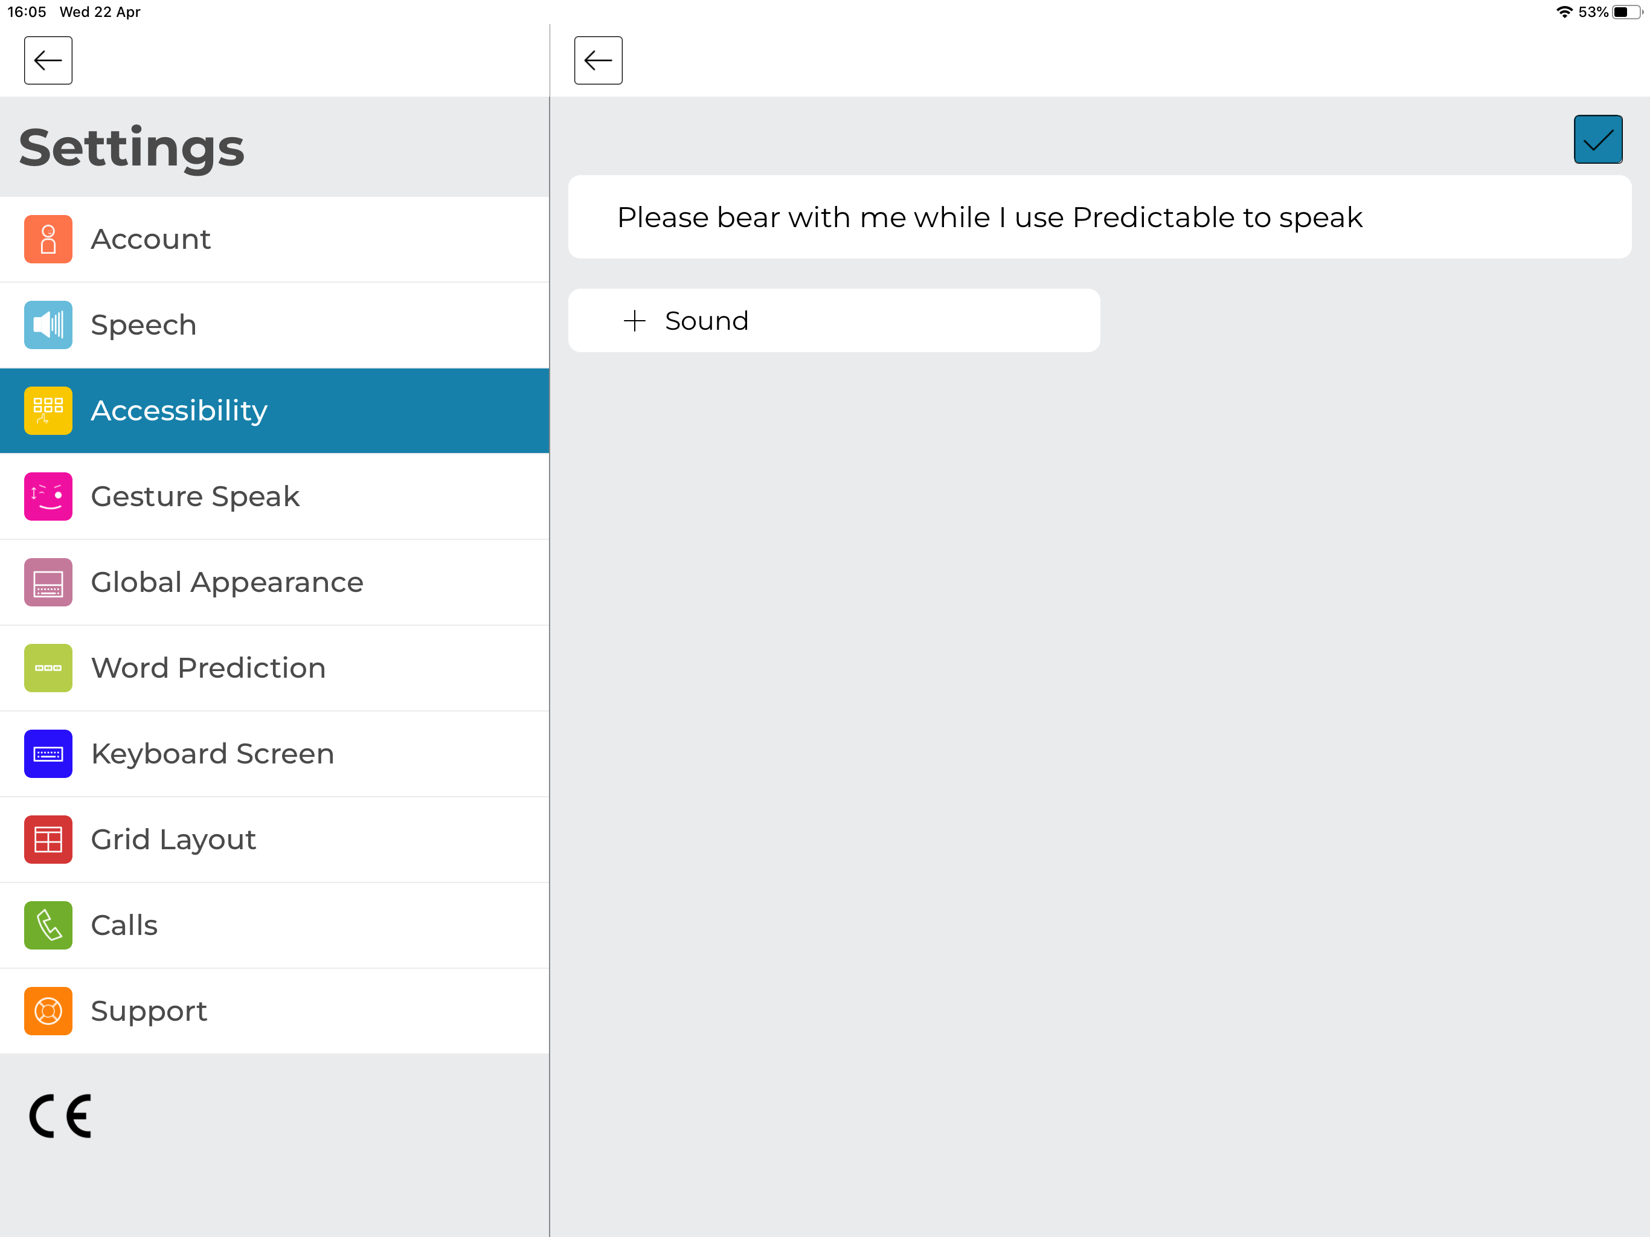Image resolution: width=1650 pixels, height=1237 pixels.
Task: Tap the blue Keyboard Screen icon
Action: 48,754
